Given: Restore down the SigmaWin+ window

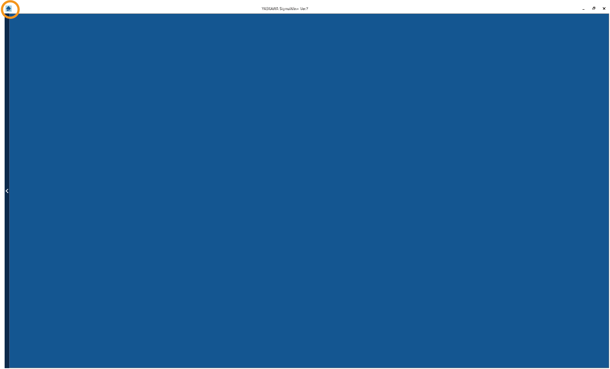Looking at the screenshot, I should (x=594, y=8).
